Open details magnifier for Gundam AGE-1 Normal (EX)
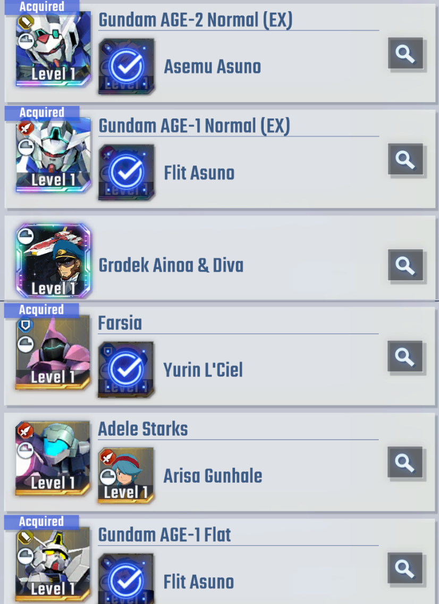Screen dimensions: 439x604 click(x=406, y=160)
